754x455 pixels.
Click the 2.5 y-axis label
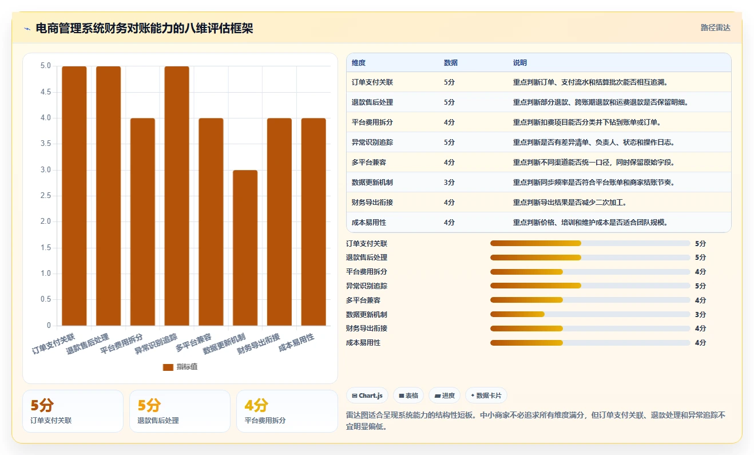point(45,196)
